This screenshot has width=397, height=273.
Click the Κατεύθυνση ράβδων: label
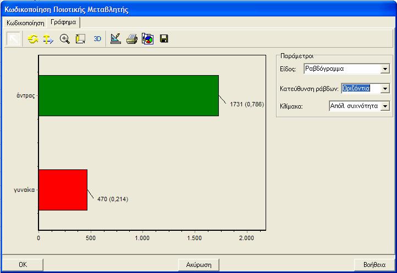[309, 89]
